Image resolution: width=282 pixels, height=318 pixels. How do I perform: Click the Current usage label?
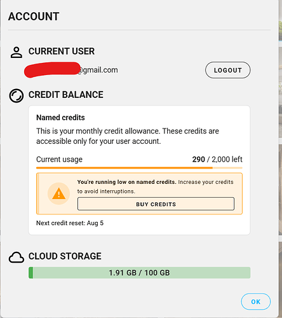point(59,160)
